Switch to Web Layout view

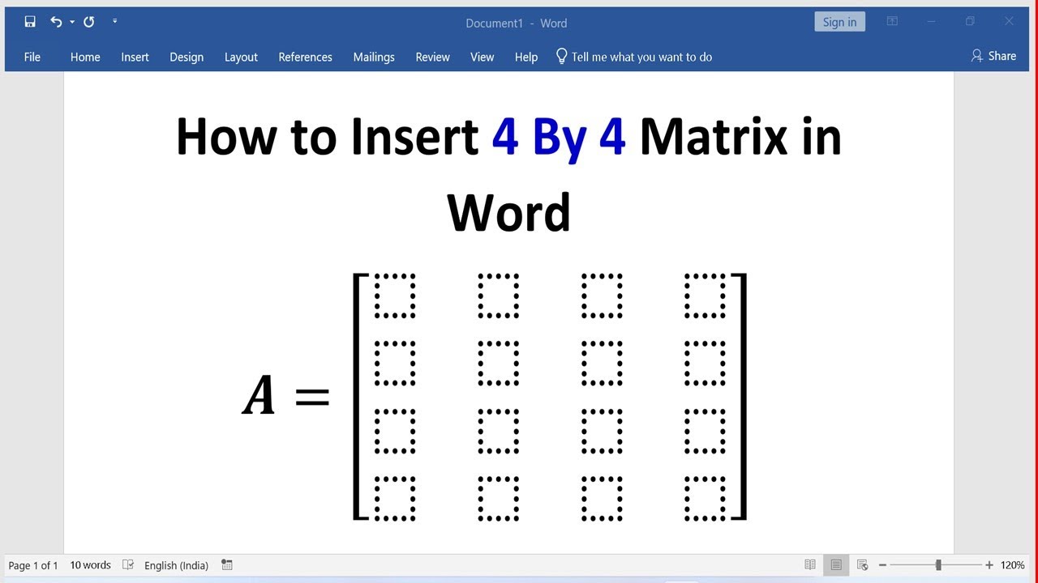[862, 565]
